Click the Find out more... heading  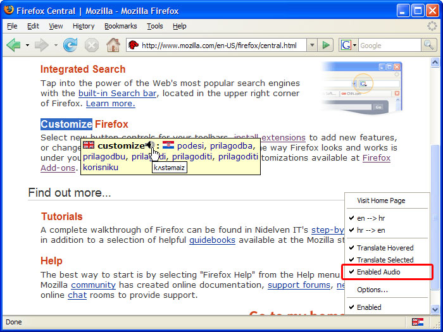pyautogui.click(x=70, y=192)
